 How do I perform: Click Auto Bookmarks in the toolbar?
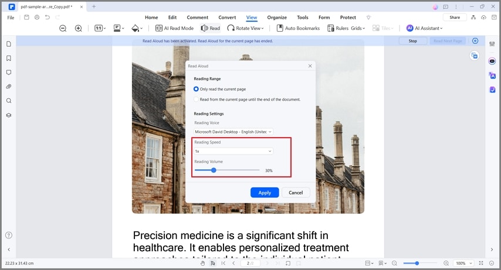(x=298, y=28)
